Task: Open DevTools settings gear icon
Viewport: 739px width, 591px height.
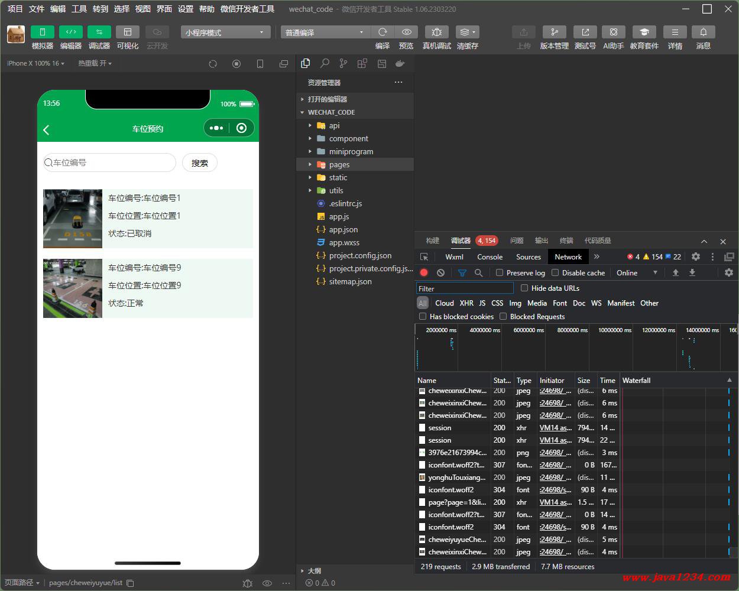Action: click(696, 256)
